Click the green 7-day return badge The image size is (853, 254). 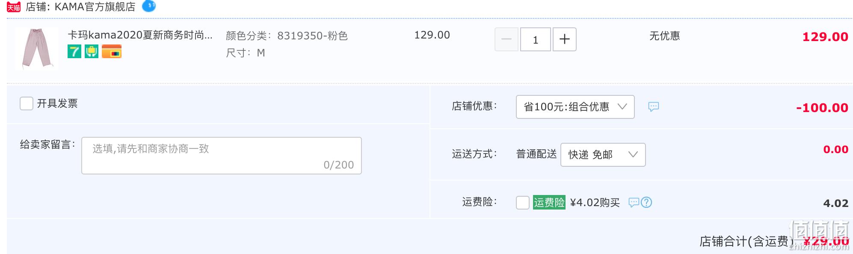tap(74, 51)
